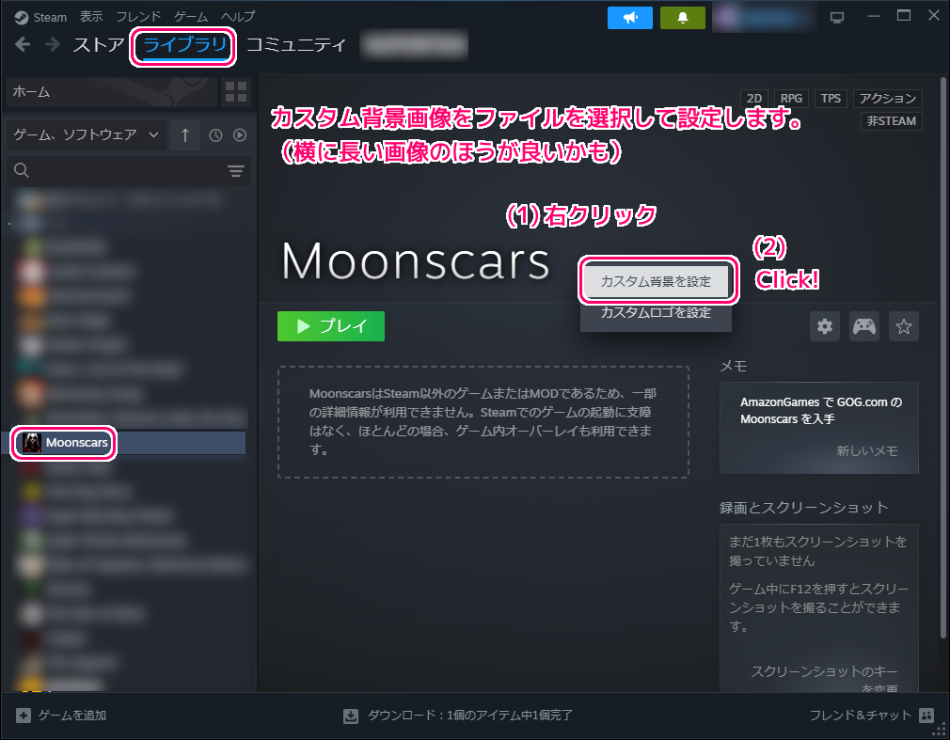Screen dimensions: 950x740
Task: Switch to the コミュニティ tab
Action: (x=295, y=45)
